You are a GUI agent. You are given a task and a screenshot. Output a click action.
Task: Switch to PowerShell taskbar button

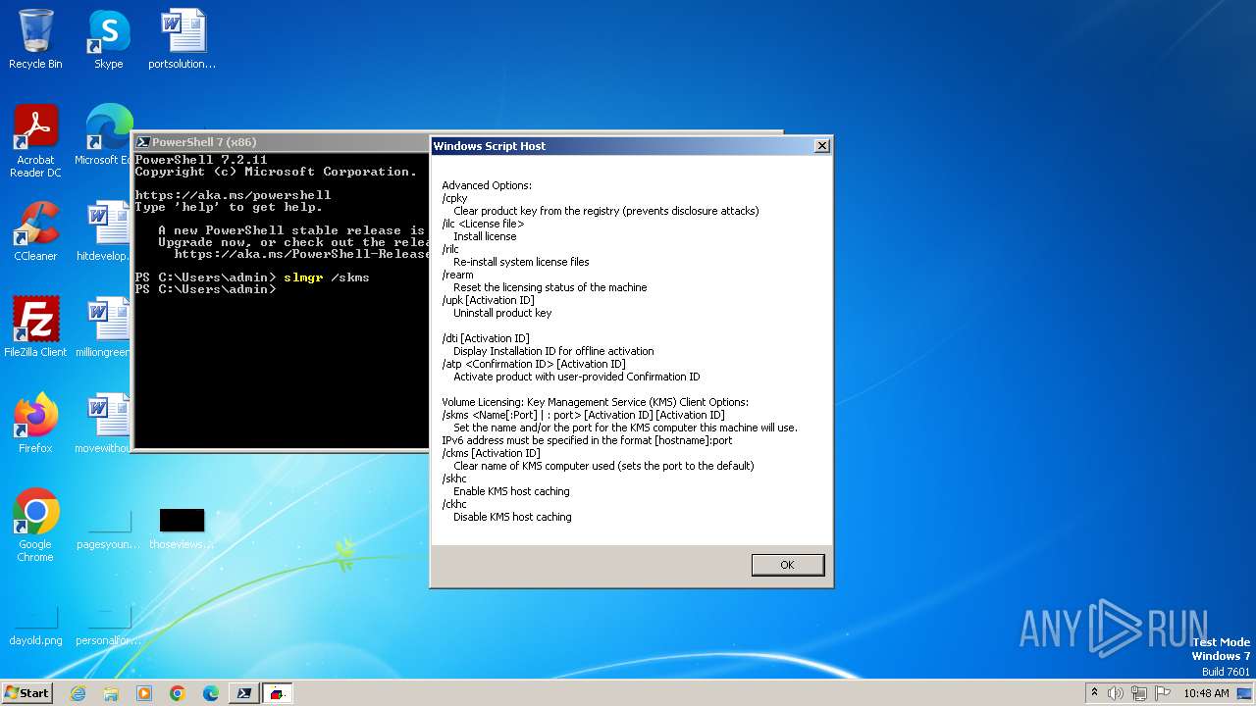click(x=244, y=693)
